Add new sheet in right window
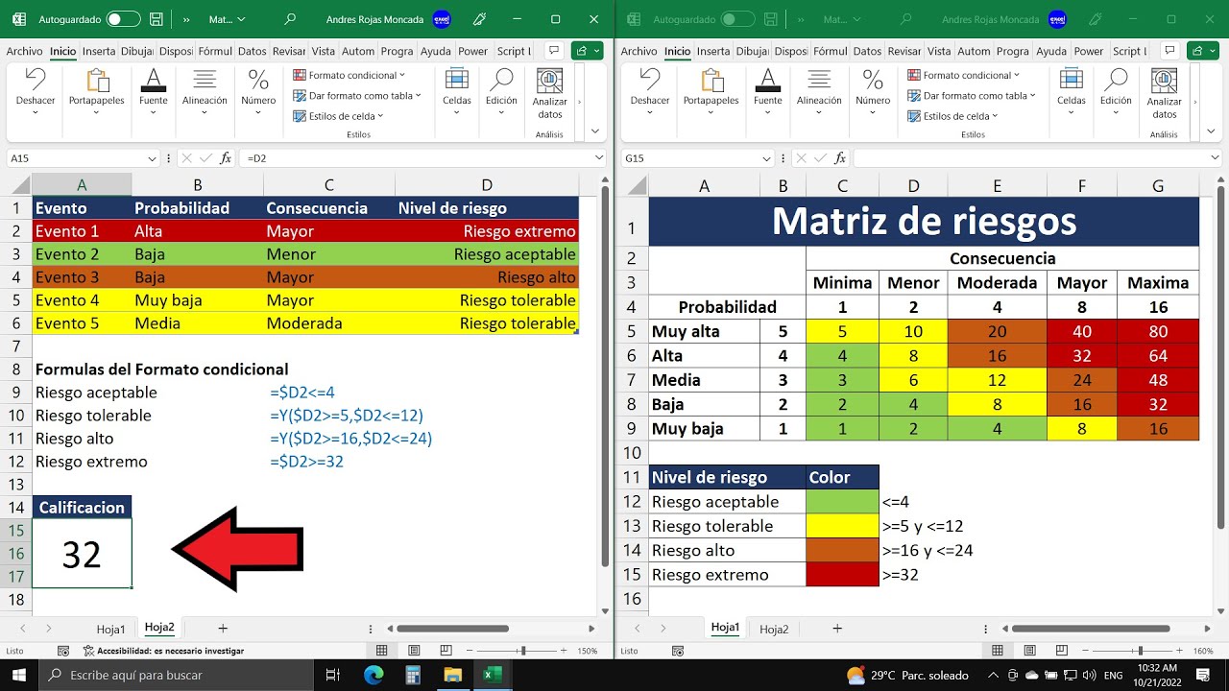The height and width of the screenshot is (691, 1229). coord(837,629)
